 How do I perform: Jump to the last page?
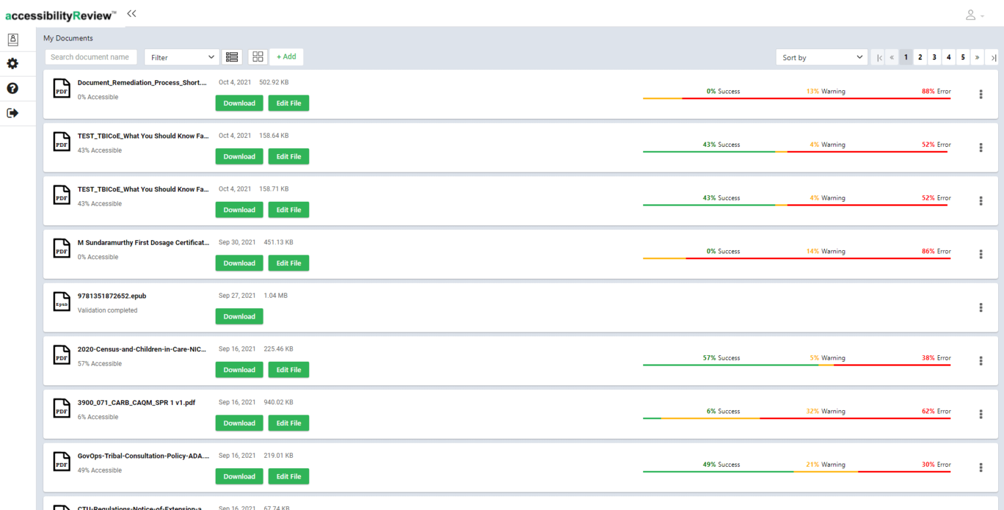point(993,57)
